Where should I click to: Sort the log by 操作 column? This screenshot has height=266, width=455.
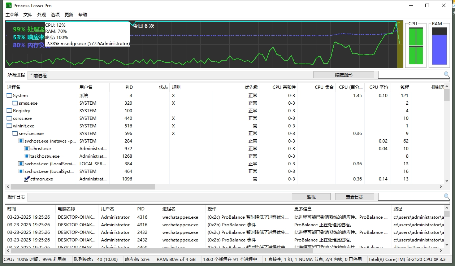(x=248, y=209)
